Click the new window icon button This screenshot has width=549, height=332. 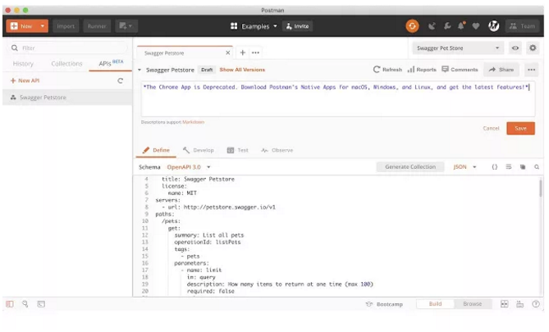[x=126, y=26]
